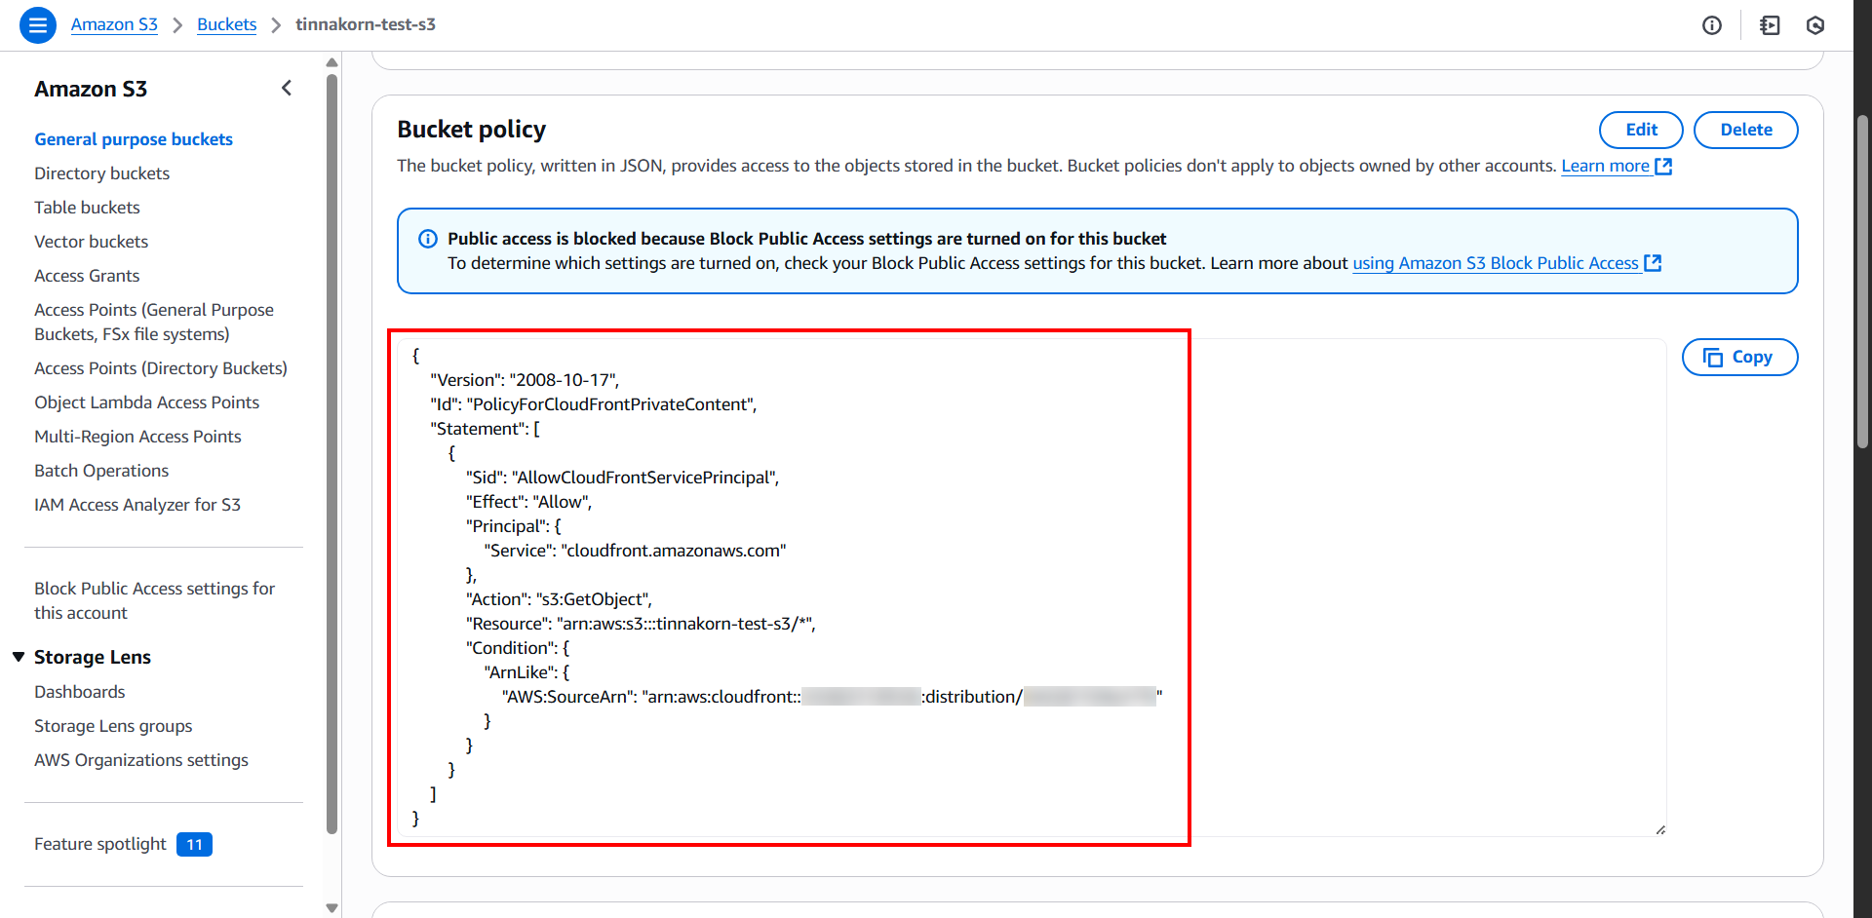Click the Copy icon for bucket policy

[x=1713, y=358]
